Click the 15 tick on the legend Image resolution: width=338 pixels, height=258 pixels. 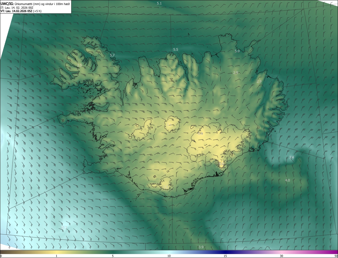point(225,256)
